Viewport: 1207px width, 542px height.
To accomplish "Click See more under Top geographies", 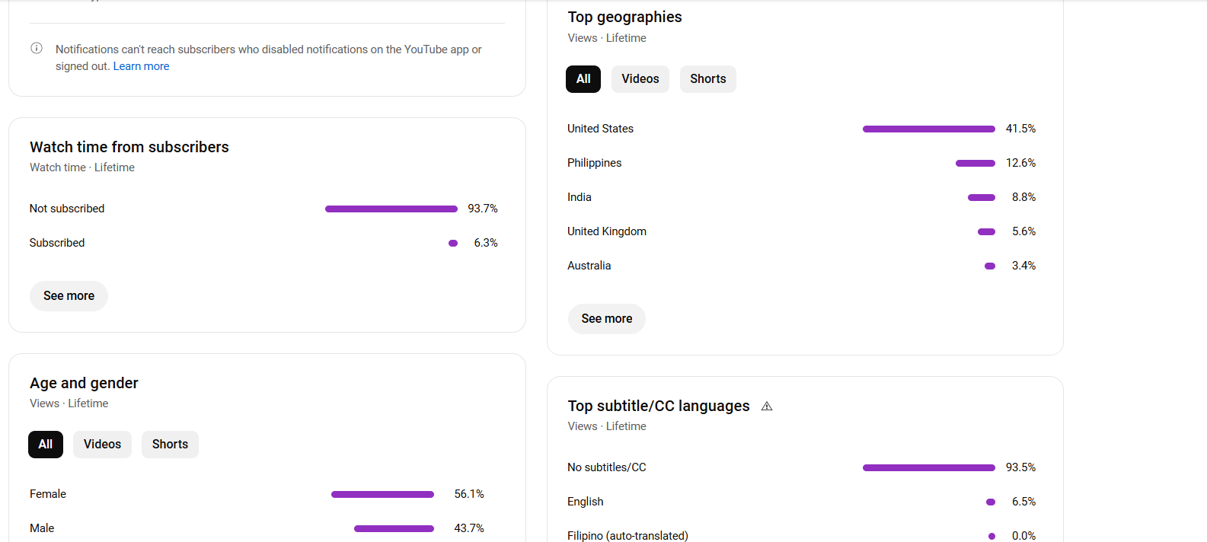I will point(607,319).
